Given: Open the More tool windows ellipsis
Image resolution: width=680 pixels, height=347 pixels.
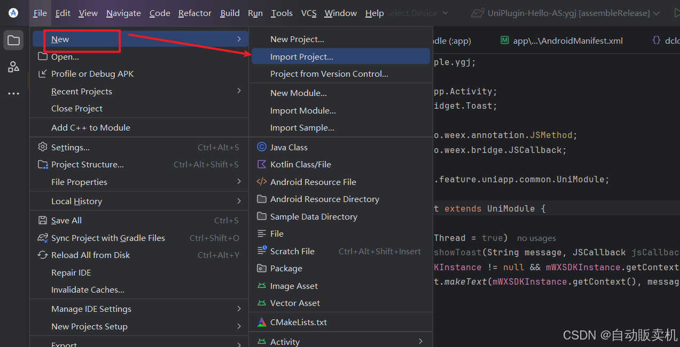Looking at the screenshot, I should point(13,94).
